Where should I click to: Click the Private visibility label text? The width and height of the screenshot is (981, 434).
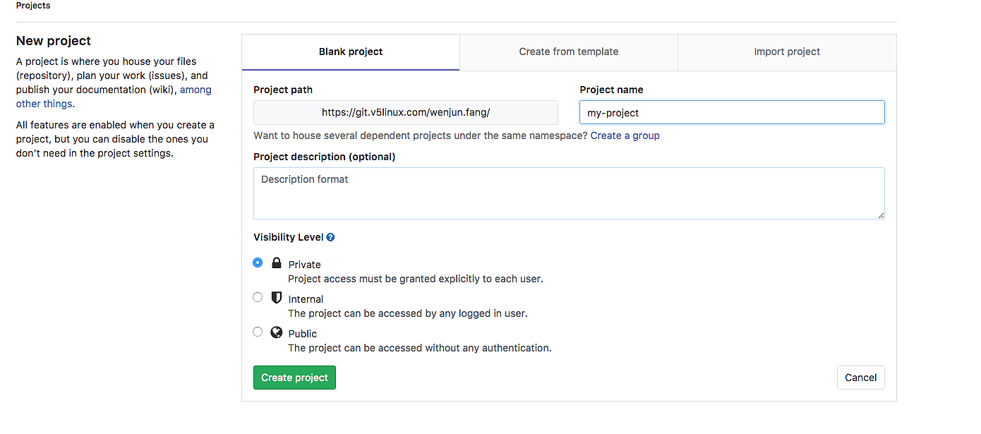pos(304,265)
